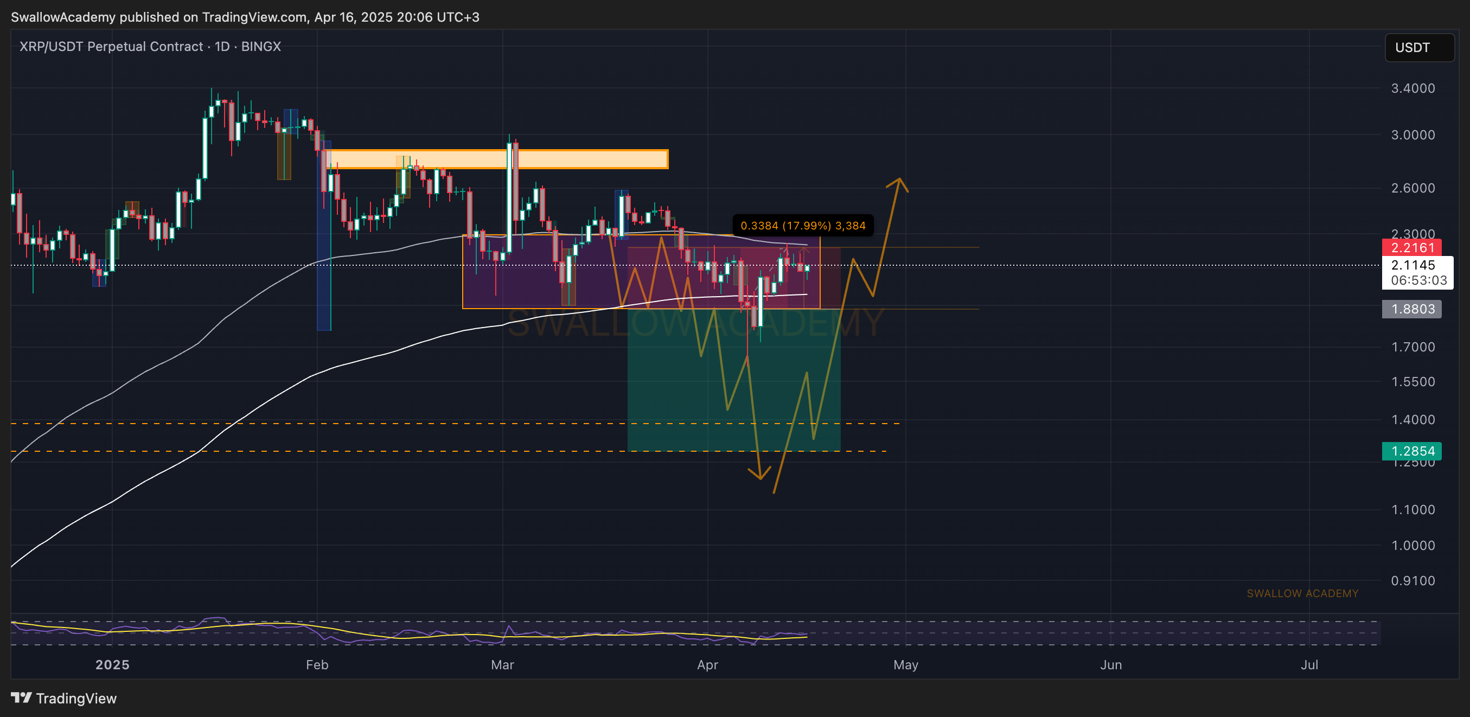Click the 1.5500 price axis value
The width and height of the screenshot is (1470, 717).
1413,382
